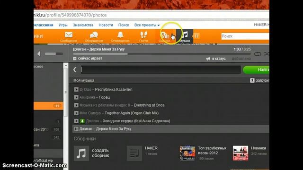Image resolution: width=303 pixels, height=170 pixels.
Task: Click 'Everything at Once' title text
Action: pos(149,105)
